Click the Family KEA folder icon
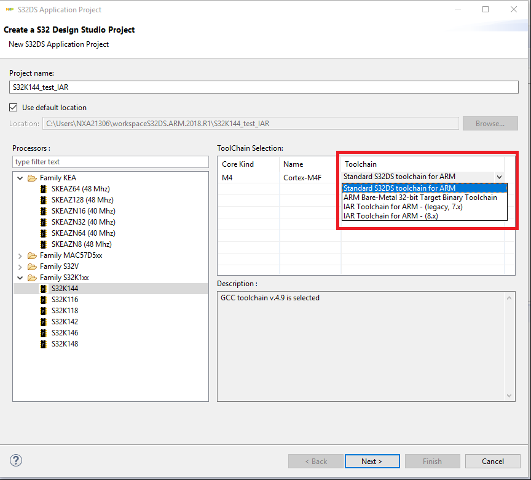The width and height of the screenshot is (531, 480). point(32,178)
